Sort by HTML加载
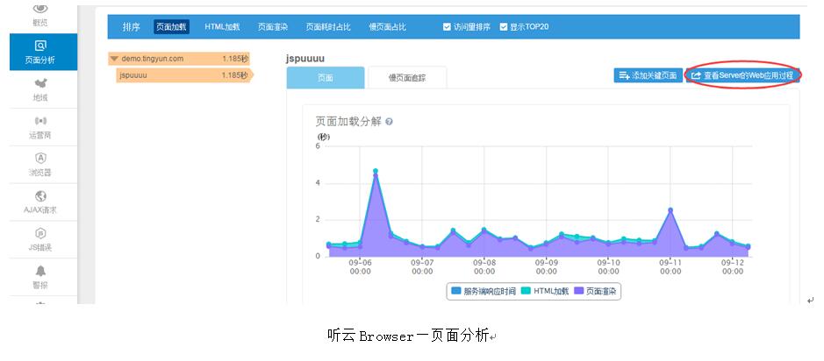Image resolution: width=824 pixels, height=361 pixels. 222,27
